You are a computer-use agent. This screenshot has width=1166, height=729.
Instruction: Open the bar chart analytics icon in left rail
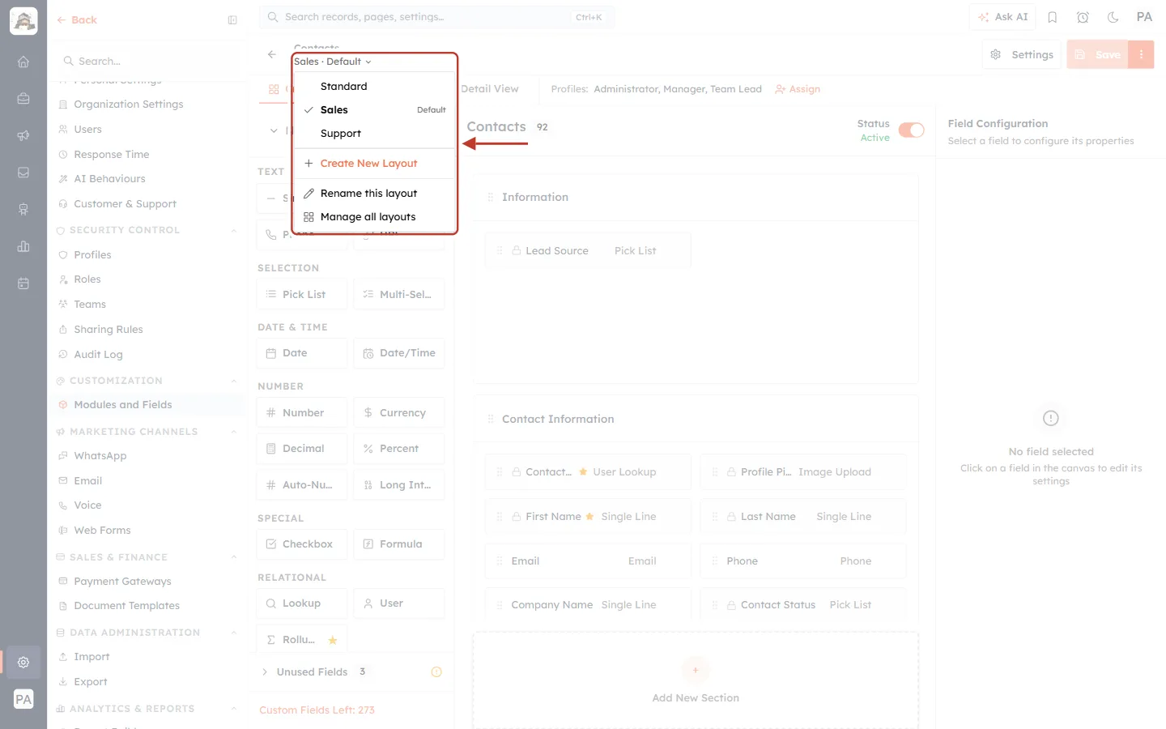pyautogui.click(x=23, y=246)
